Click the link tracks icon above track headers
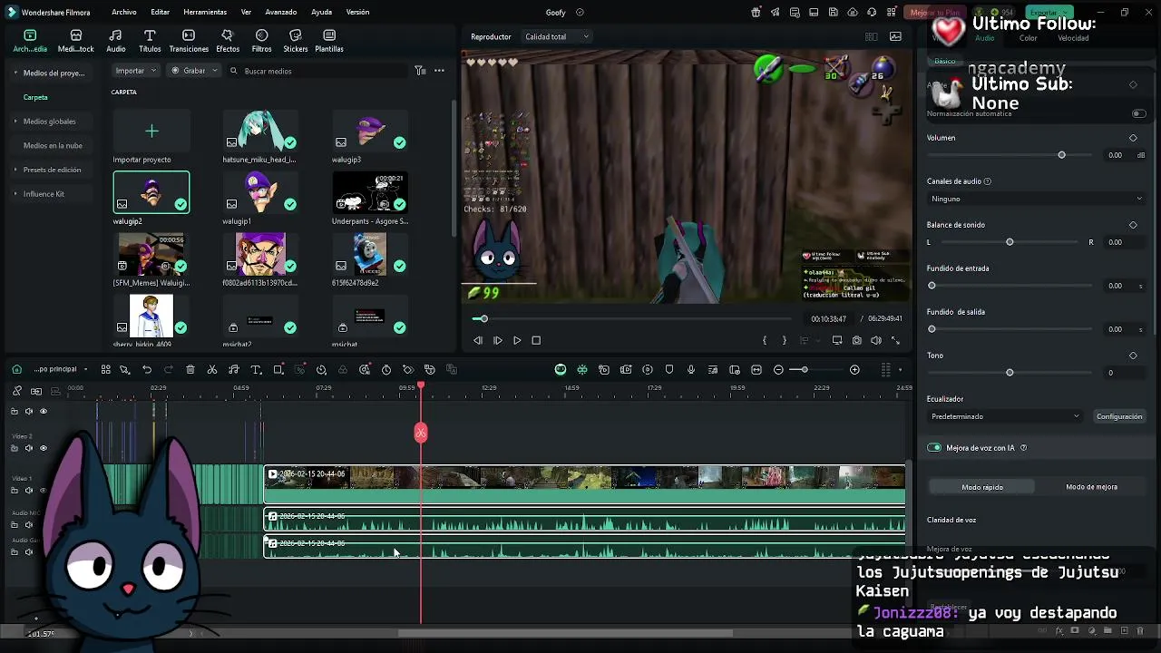This screenshot has width=1161, height=653. [x=36, y=391]
